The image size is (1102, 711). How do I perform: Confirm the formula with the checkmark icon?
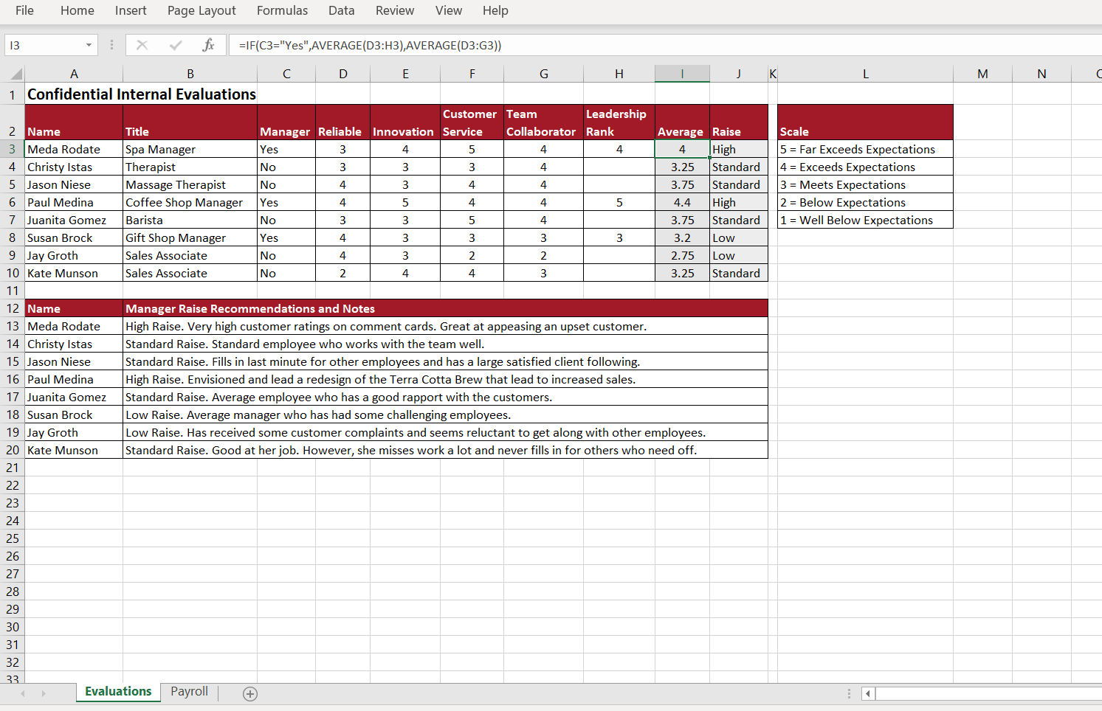coord(176,45)
